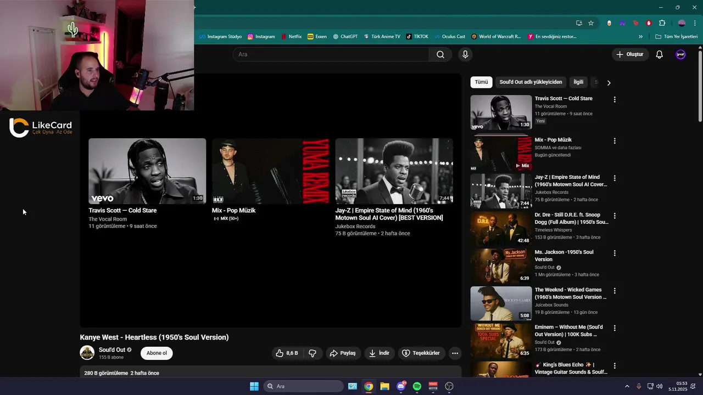Click the İndir download button

point(379,353)
